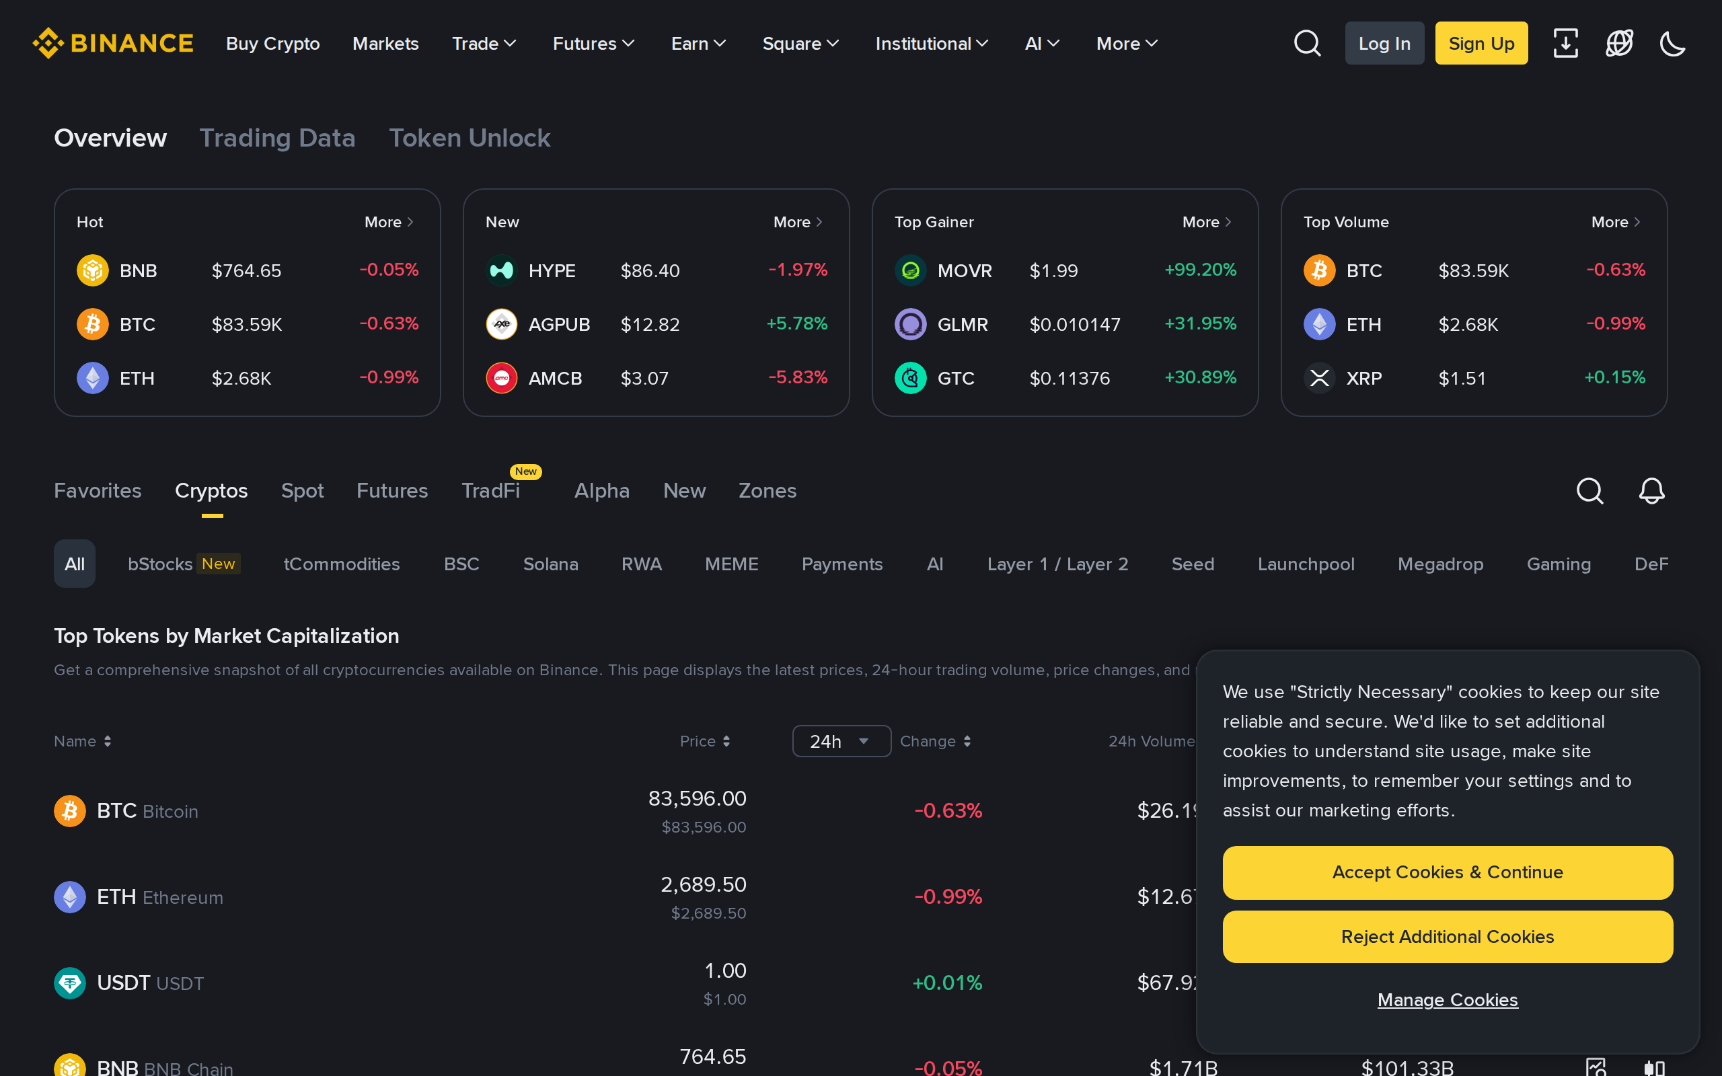Switch to the Trading Data tab
This screenshot has height=1076, width=1722.
point(277,138)
